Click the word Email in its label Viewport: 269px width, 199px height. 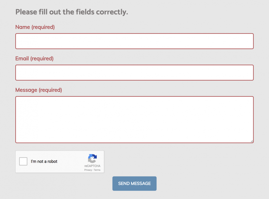[x=22, y=59]
